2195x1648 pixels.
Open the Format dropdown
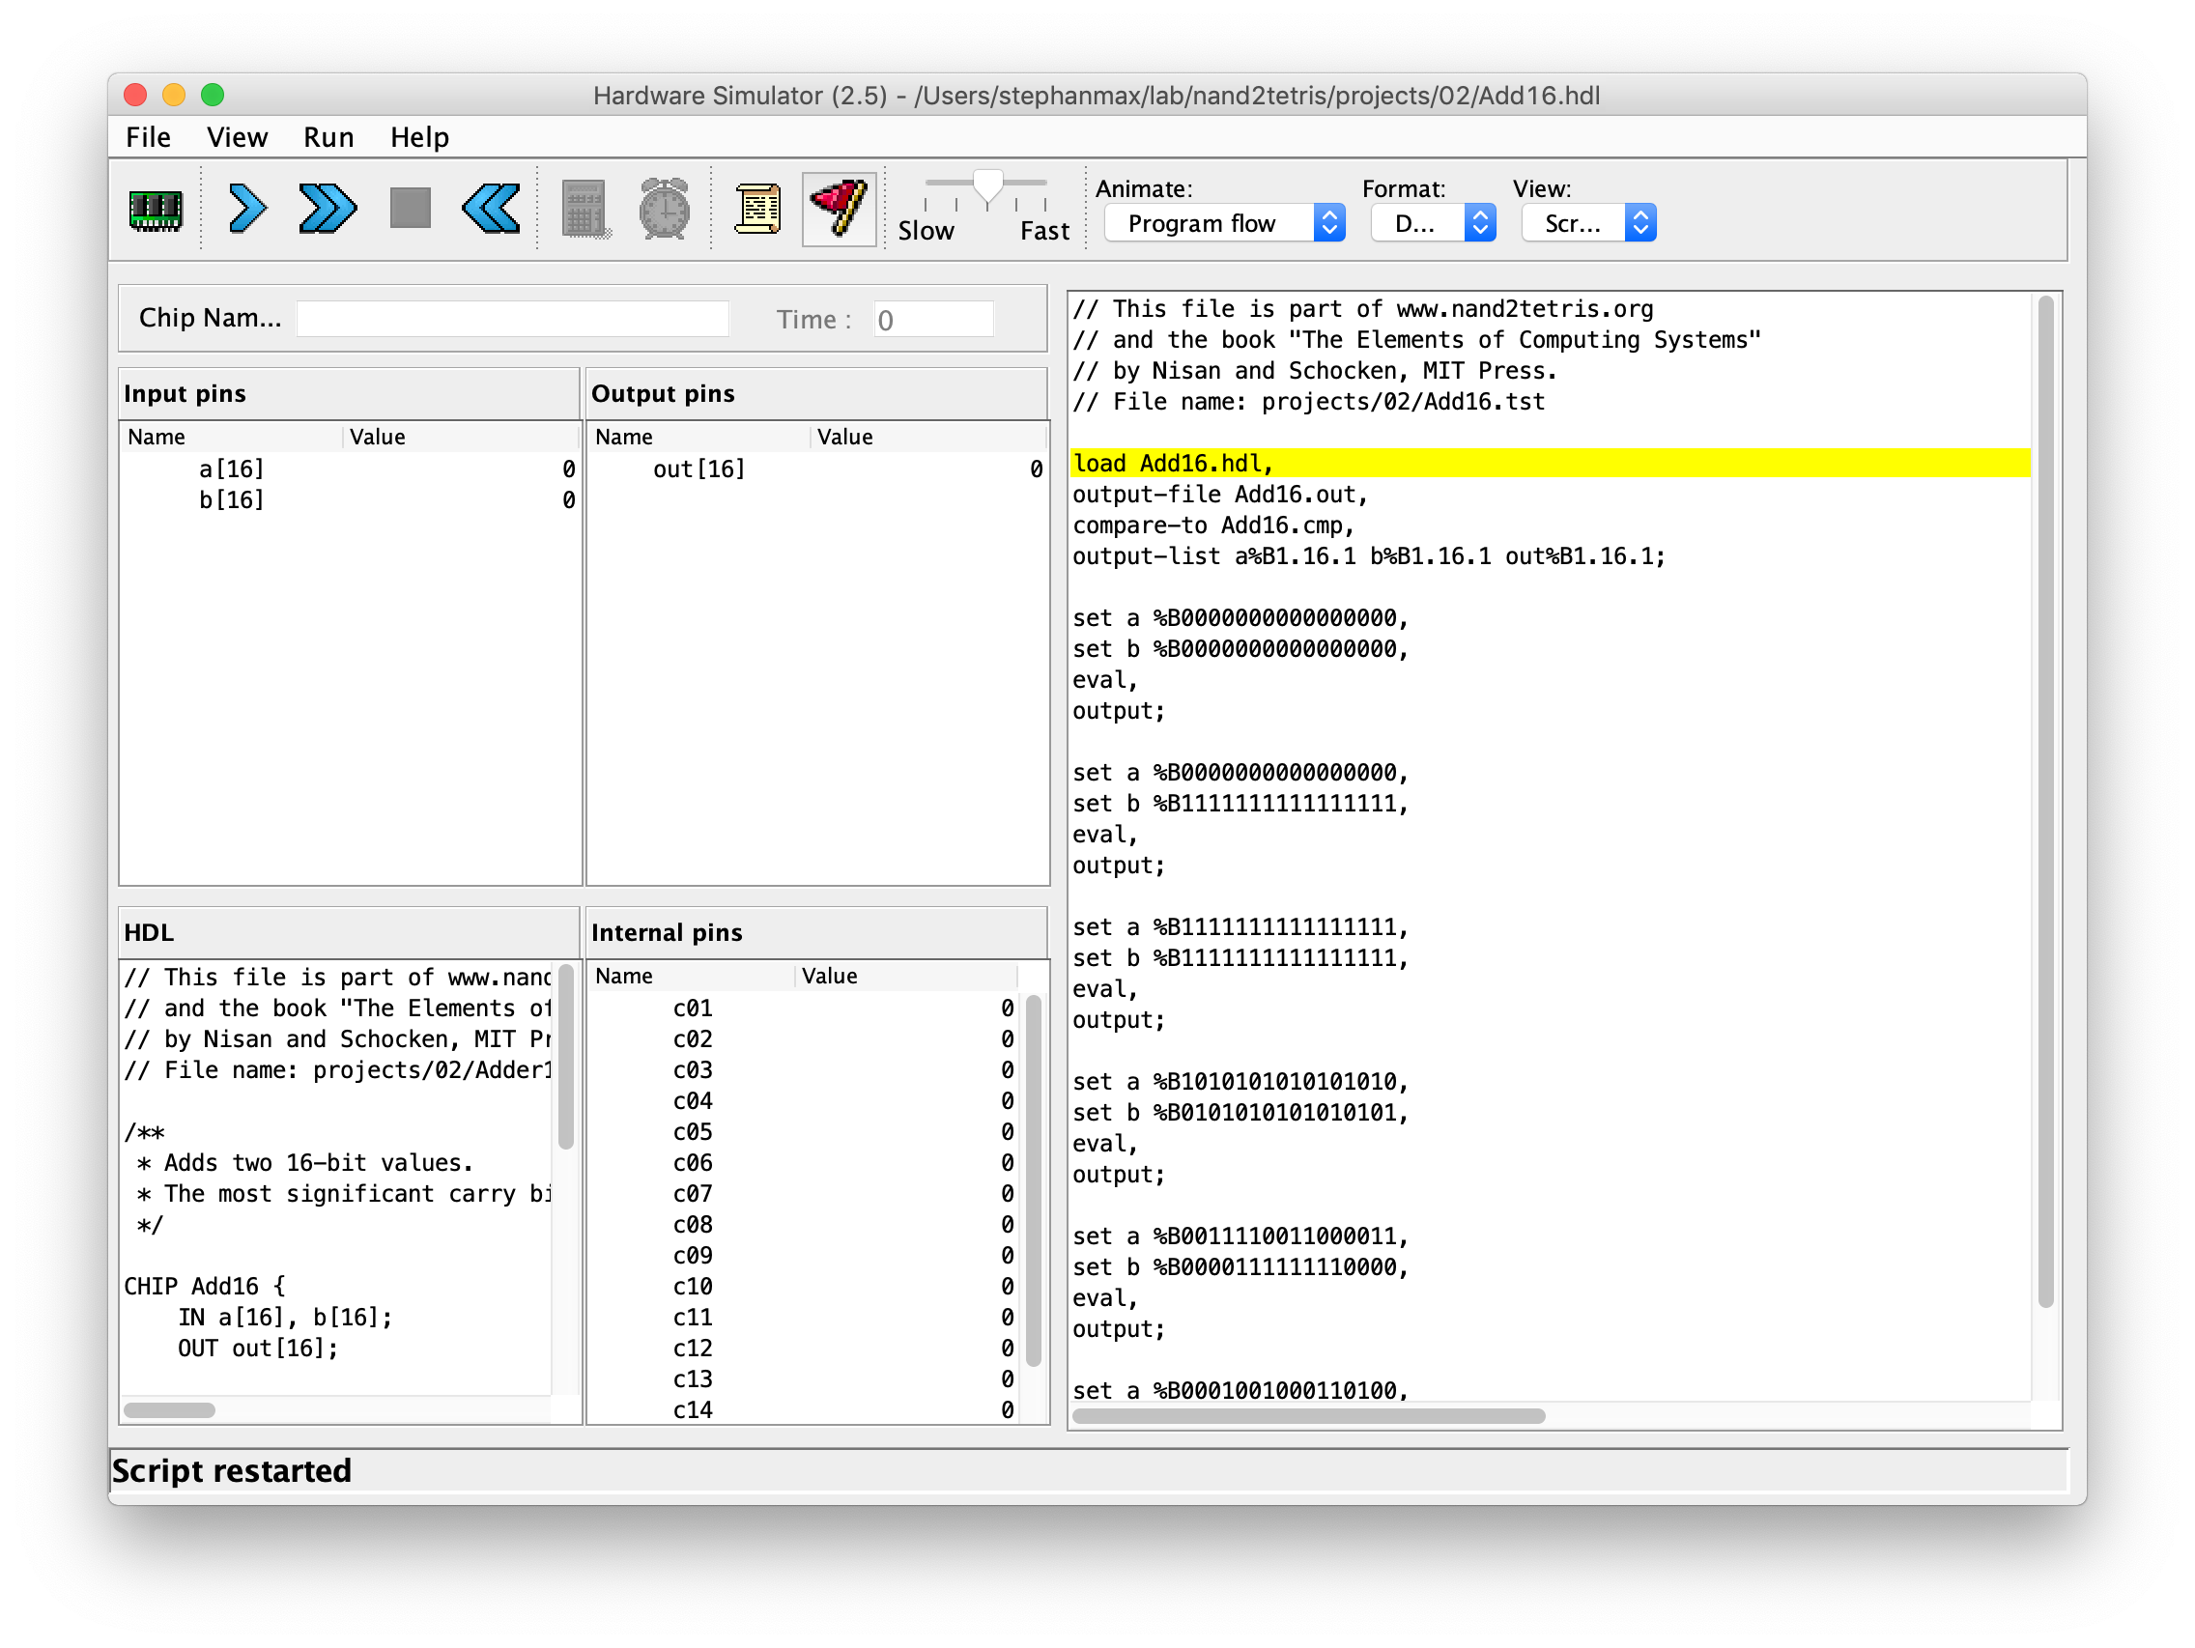click(x=1433, y=223)
